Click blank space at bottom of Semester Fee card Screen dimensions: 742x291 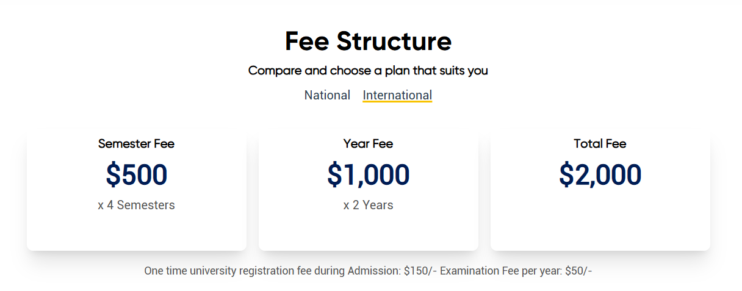click(136, 233)
